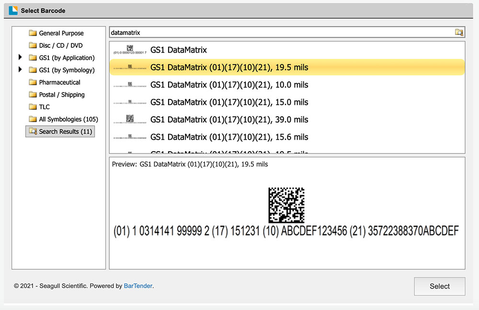The width and height of the screenshot is (479, 310).
Task: Click the Select button
Action: (440, 286)
